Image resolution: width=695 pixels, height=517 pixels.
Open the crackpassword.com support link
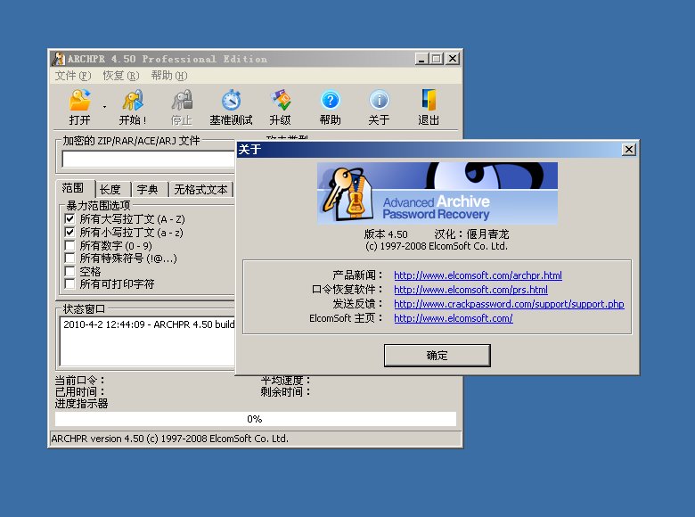click(509, 304)
